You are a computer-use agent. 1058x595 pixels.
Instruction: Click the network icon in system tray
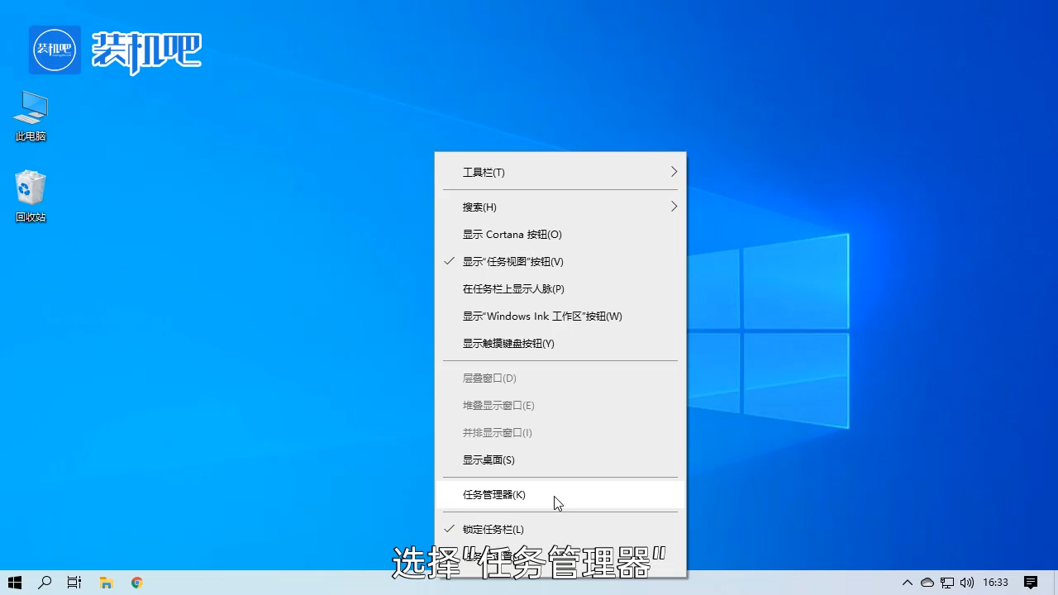click(x=947, y=583)
